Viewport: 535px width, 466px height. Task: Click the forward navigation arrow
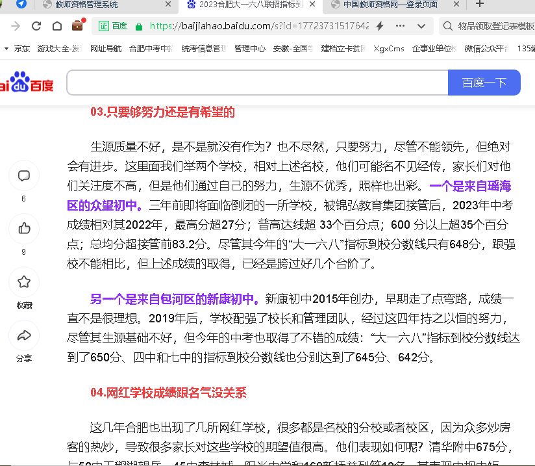pos(16,26)
